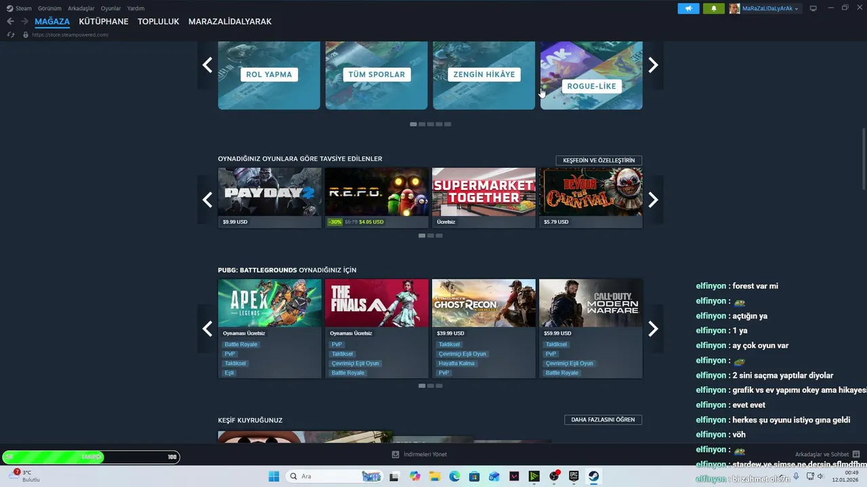Go forward with the right navigation arrow
This screenshot has width=867, height=487.
click(x=24, y=22)
